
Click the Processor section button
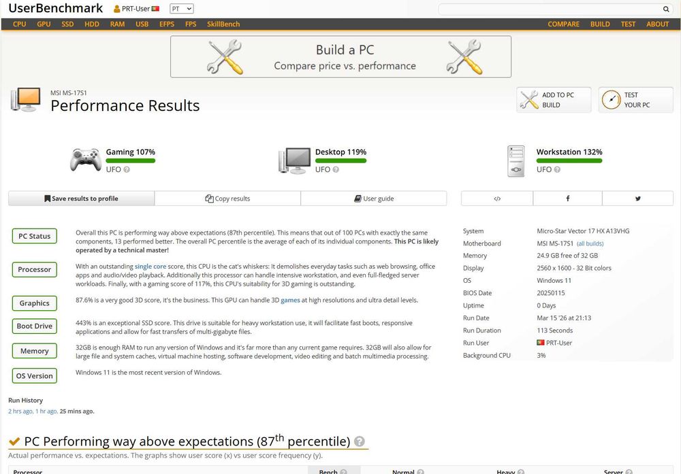click(x=34, y=269)
